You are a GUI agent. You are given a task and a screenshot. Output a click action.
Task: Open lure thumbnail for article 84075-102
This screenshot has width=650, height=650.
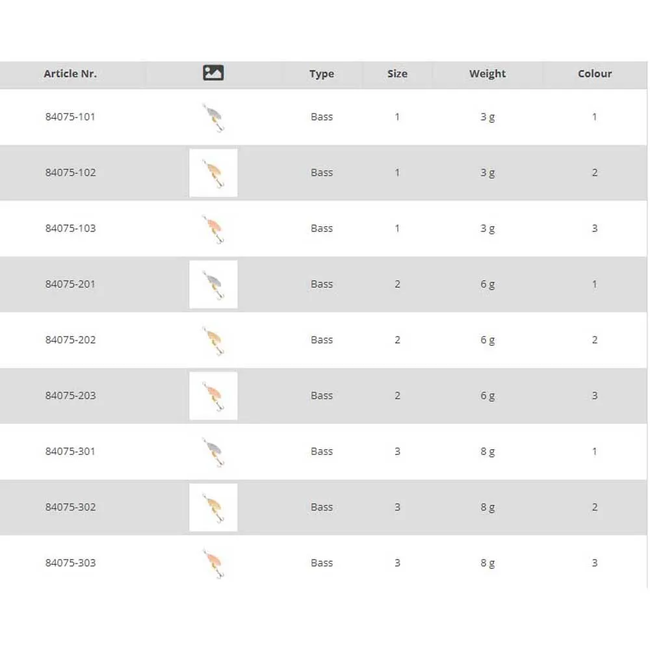tap(213, 173)
